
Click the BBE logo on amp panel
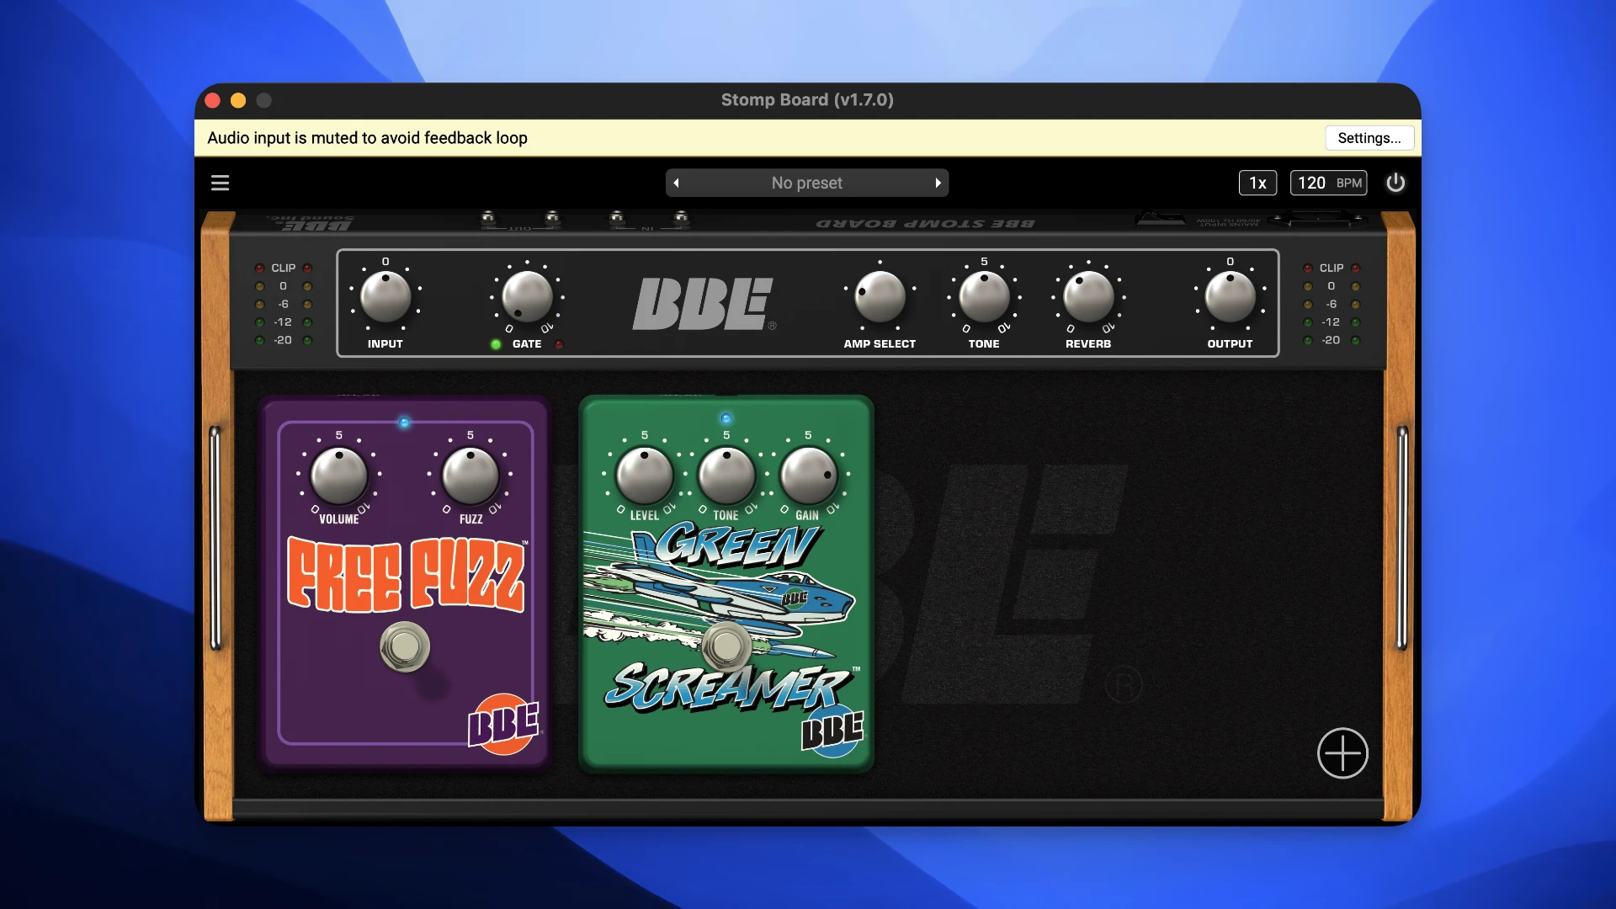point(704,304)
